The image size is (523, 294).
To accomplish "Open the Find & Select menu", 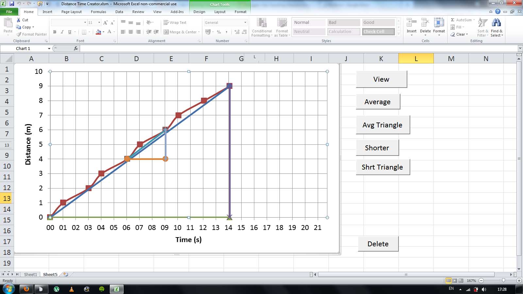I will pyautogui.click(x=497, y=27).
